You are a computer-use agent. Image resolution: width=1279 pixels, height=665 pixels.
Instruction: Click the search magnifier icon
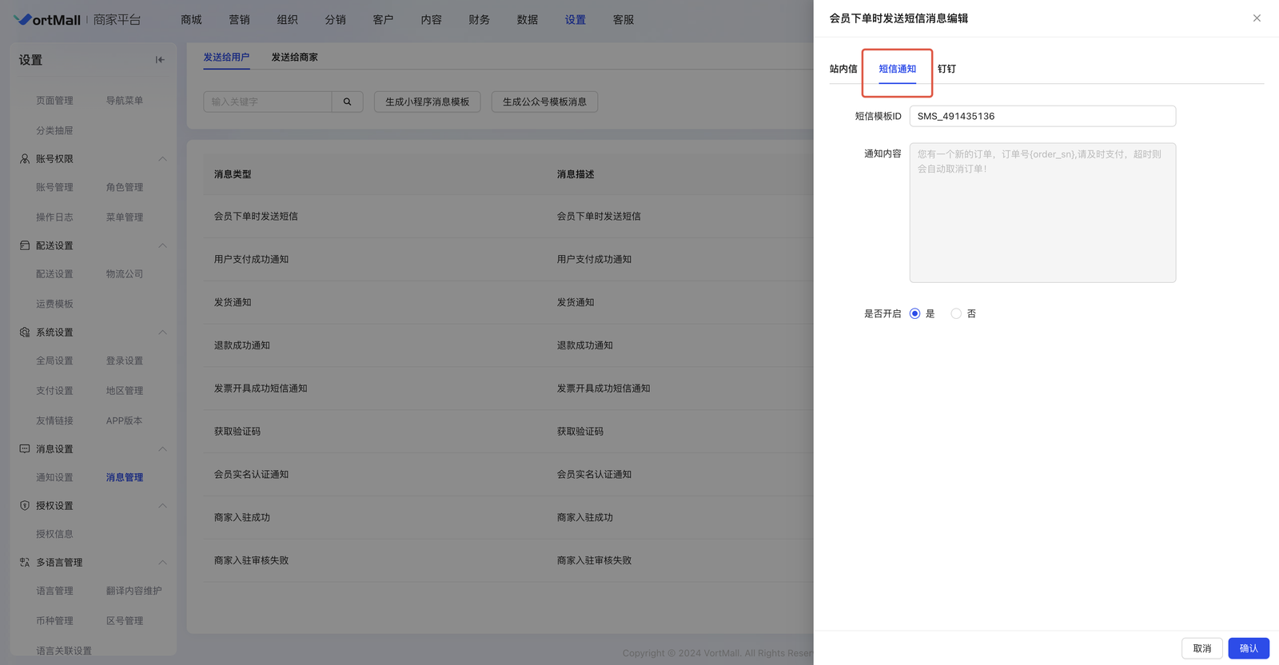click(x=347, y=102)
